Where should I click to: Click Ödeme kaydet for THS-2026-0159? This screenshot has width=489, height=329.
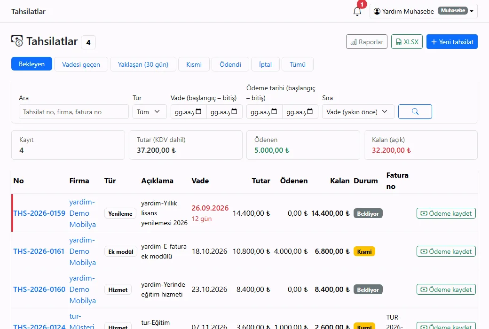[446, 213]
